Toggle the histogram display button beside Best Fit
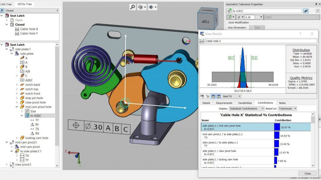Viewport: 321px width, 180px height. (218, 96)
